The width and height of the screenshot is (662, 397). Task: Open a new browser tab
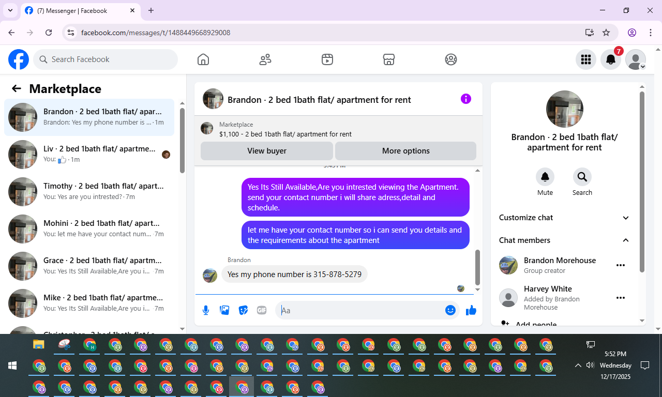(x=151, y=10)
